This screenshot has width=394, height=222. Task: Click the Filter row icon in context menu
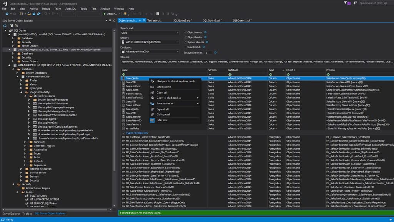point(152,120)
